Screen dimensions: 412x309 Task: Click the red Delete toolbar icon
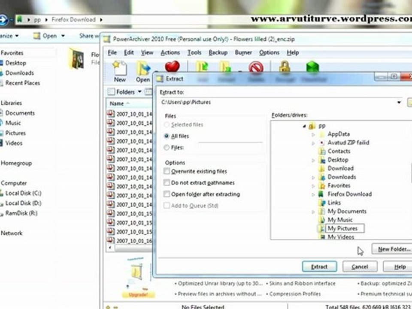256,67
